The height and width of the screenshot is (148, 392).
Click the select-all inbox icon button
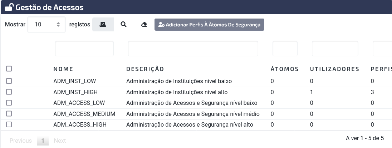pyautogui.click(x=103, y=24)
